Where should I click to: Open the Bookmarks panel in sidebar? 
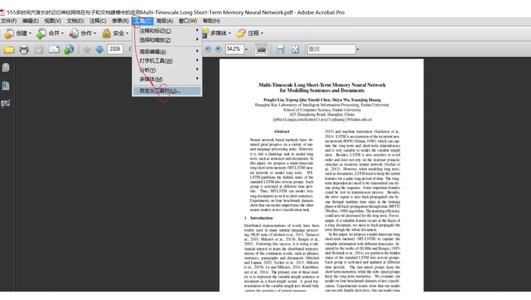click(x=6, y=85)
